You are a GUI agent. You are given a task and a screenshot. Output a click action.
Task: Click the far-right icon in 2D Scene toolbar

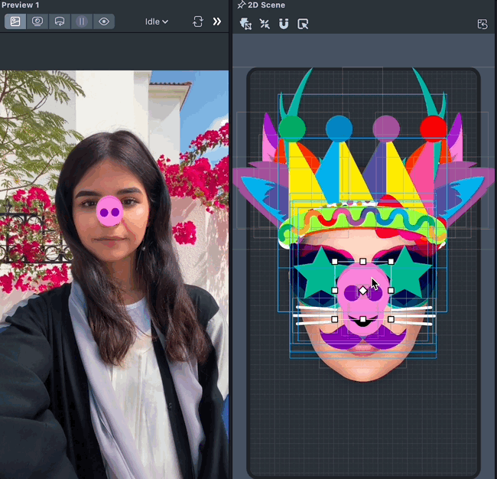482,24
